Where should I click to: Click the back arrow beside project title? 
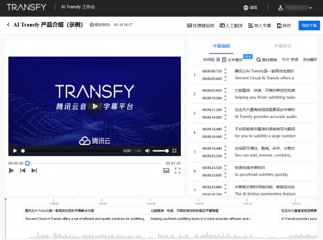(8, 25)
